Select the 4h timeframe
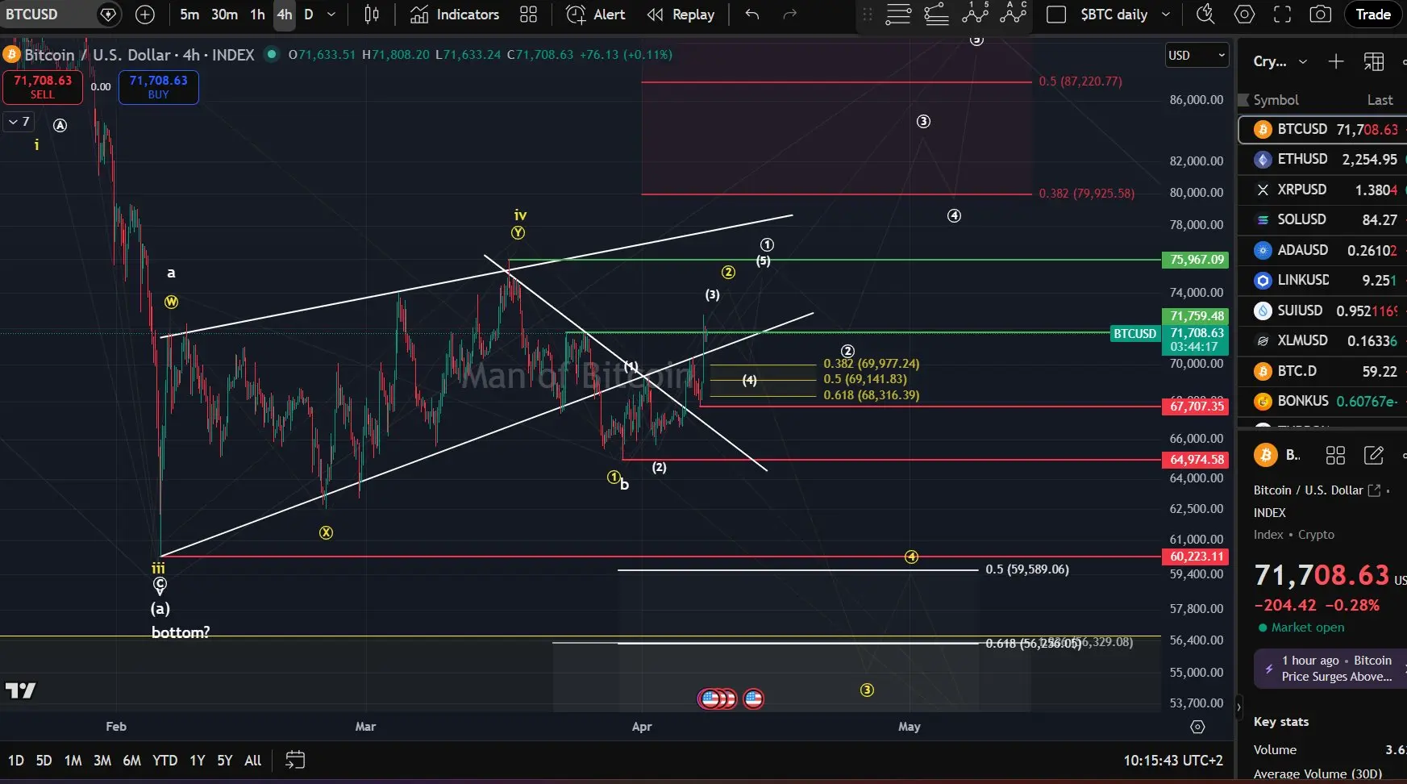Screen dimensions: 1407x784 pyautogui.click(x=285, y=15)
